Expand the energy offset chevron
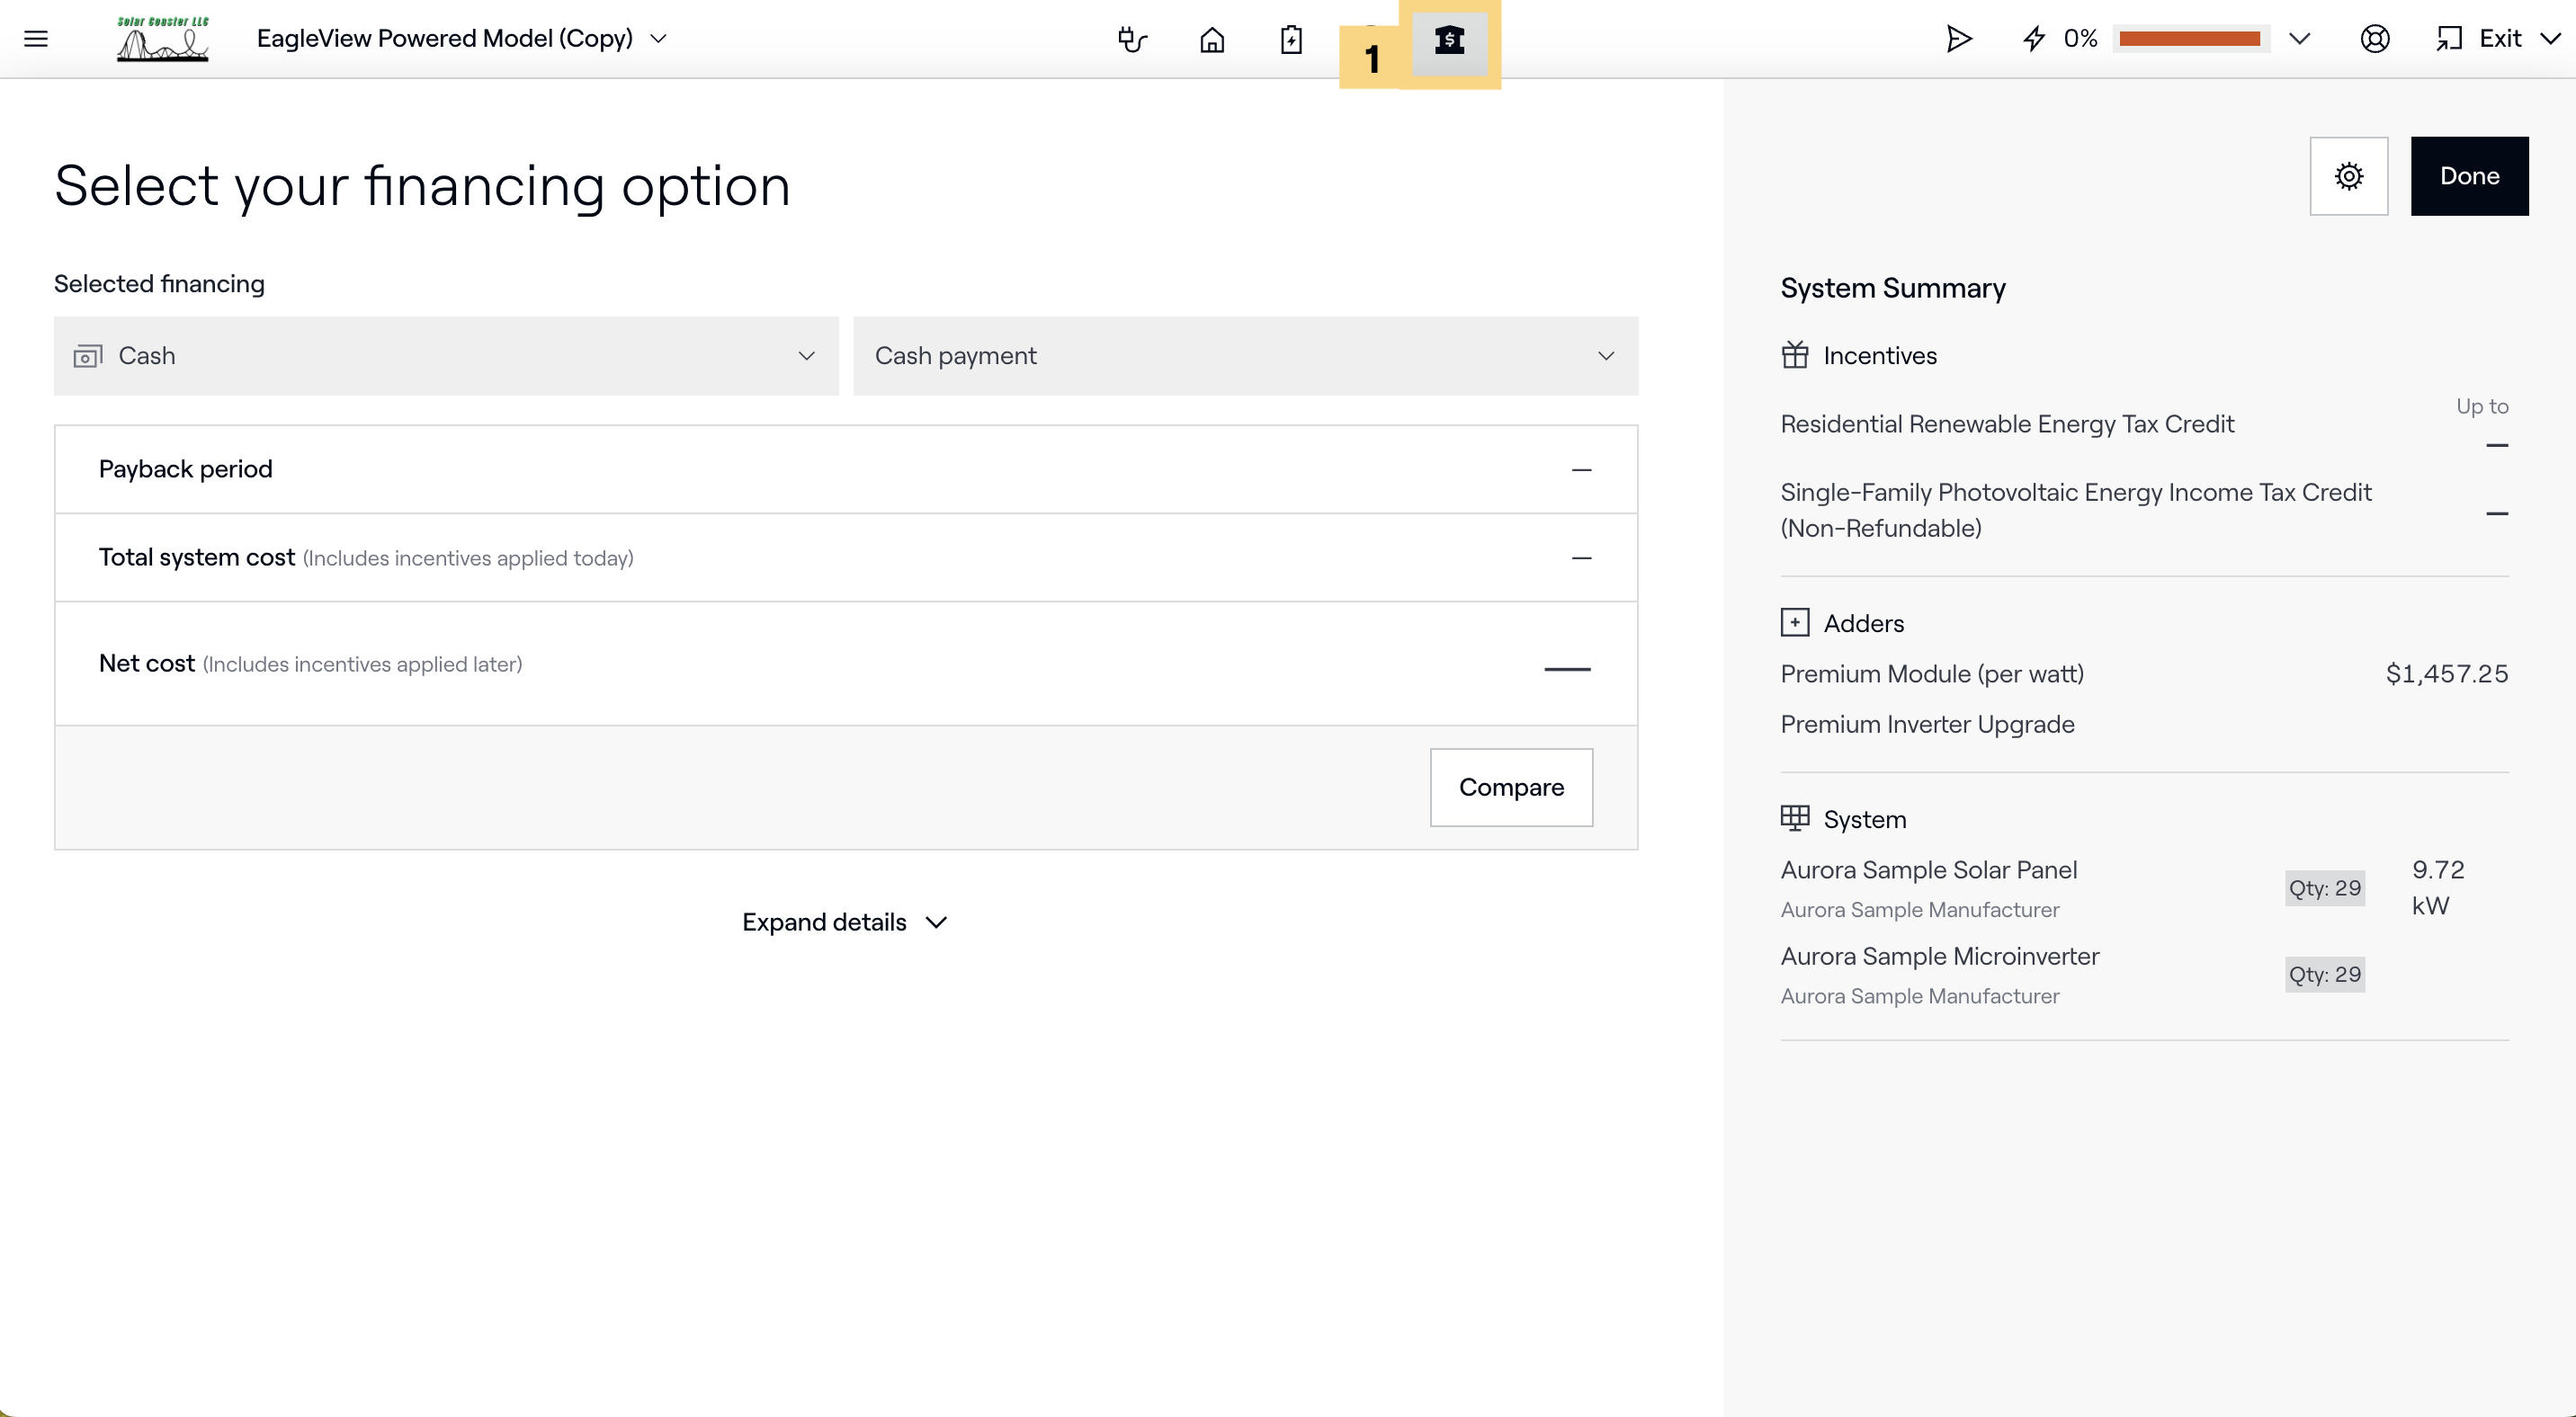Viewport: 2576px width, 1417px height. click(x=2299, y=39)
